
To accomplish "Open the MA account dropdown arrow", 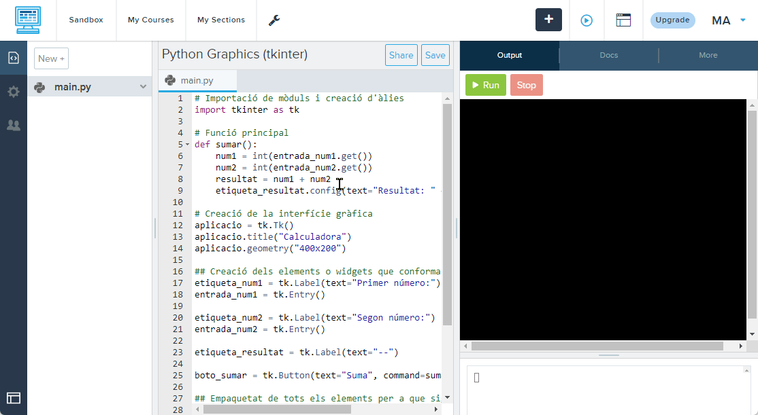I will pos(743,20).
